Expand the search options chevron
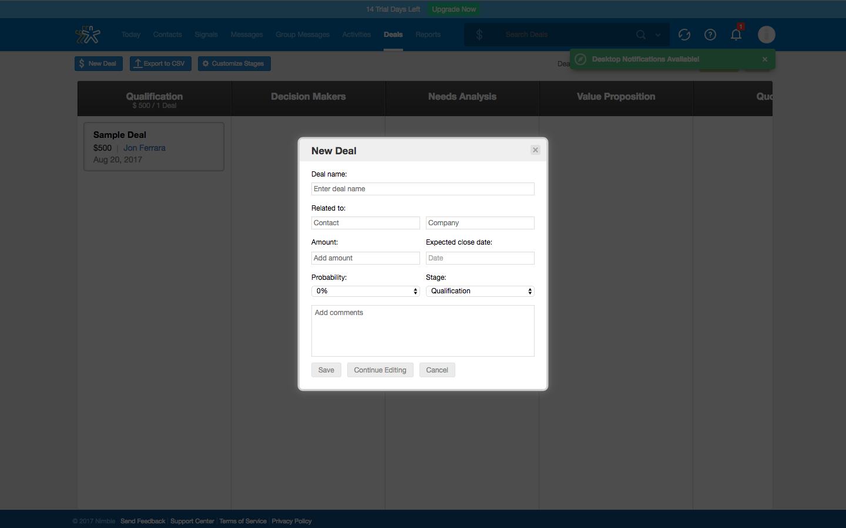This screenshot has height=528, width=846. pyautogui.click(x=658, y=35)
